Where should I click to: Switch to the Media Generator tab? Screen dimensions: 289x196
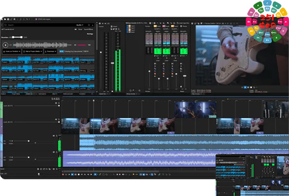tap(68, 94)
